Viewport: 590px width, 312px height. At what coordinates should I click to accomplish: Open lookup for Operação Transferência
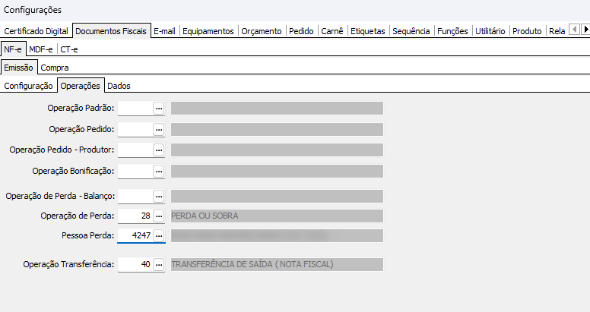click(159, 265)
